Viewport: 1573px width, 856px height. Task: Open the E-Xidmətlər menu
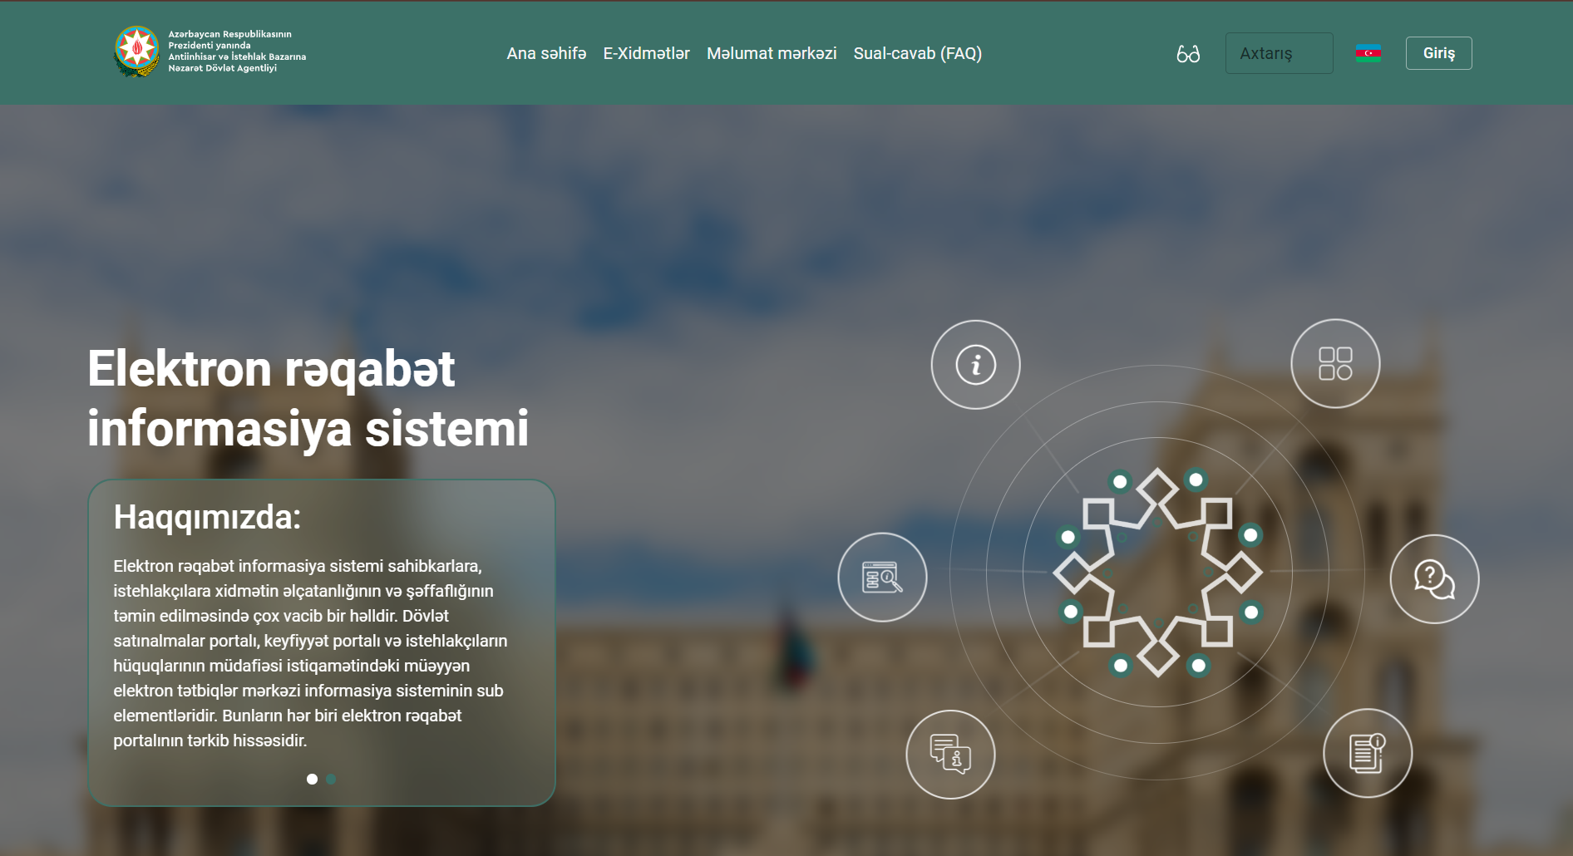pos(646,54)
